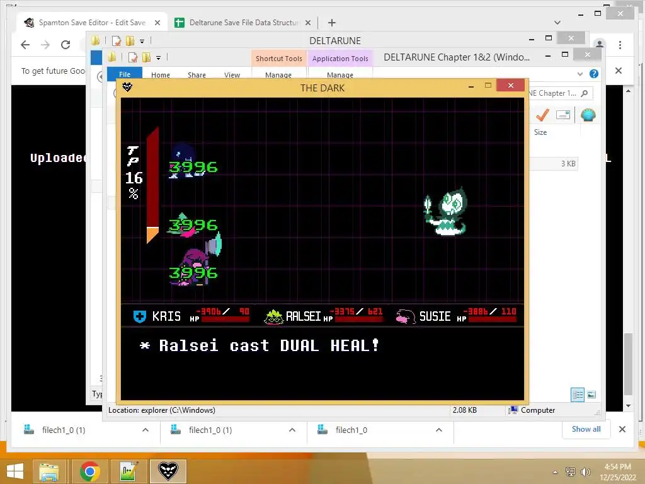The height and width of the screenshot is (484, 645).
Task: Open Chrome tab search chevron
Action: (x=557, y=23)
